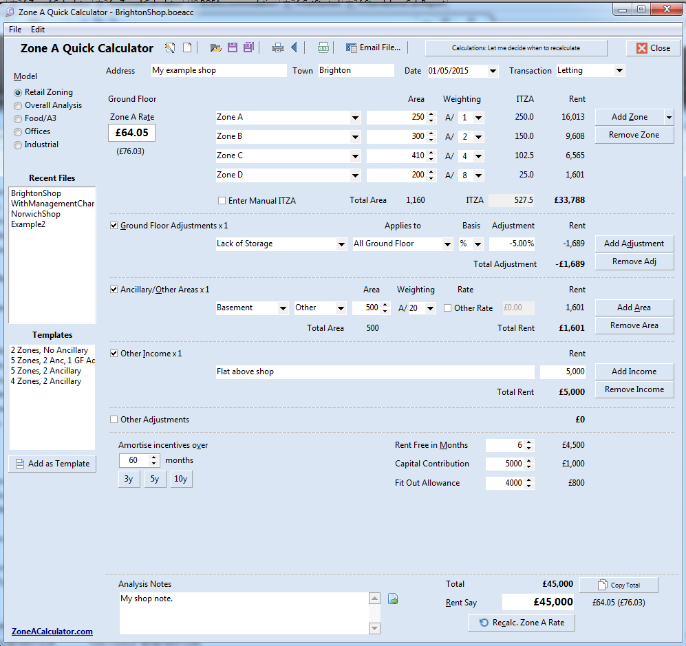686x646 pixels.
Task: Click the Flat above shop description field
Action: pos(375,372)
